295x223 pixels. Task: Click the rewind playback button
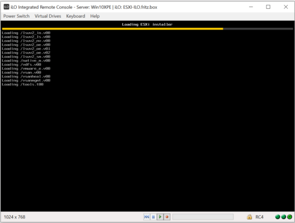click(147, 217)
